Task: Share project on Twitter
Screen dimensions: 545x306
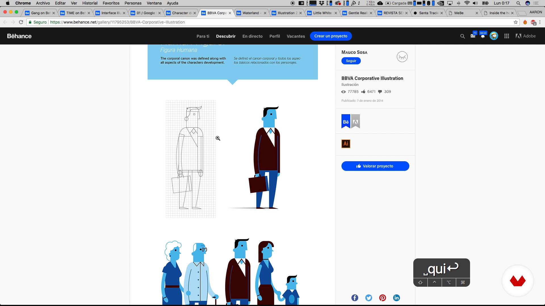Action: tap(369, 298)
